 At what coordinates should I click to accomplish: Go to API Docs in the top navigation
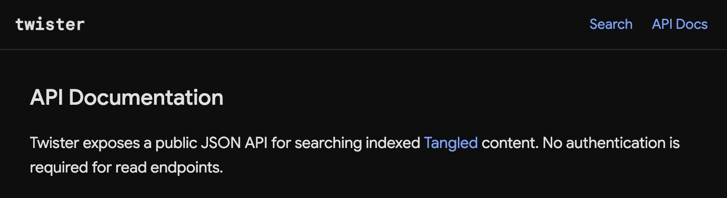point(679,24)
